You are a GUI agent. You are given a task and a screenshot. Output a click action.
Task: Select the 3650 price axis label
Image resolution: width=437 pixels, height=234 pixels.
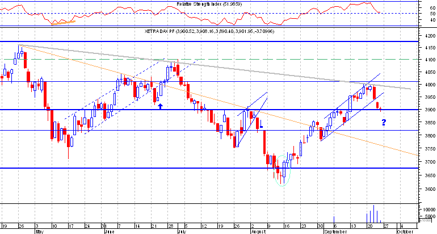click(x=431, y=175)
